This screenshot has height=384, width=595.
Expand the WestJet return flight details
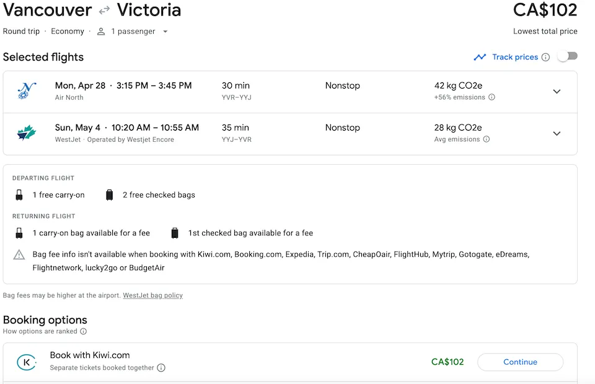click(557, 134)
